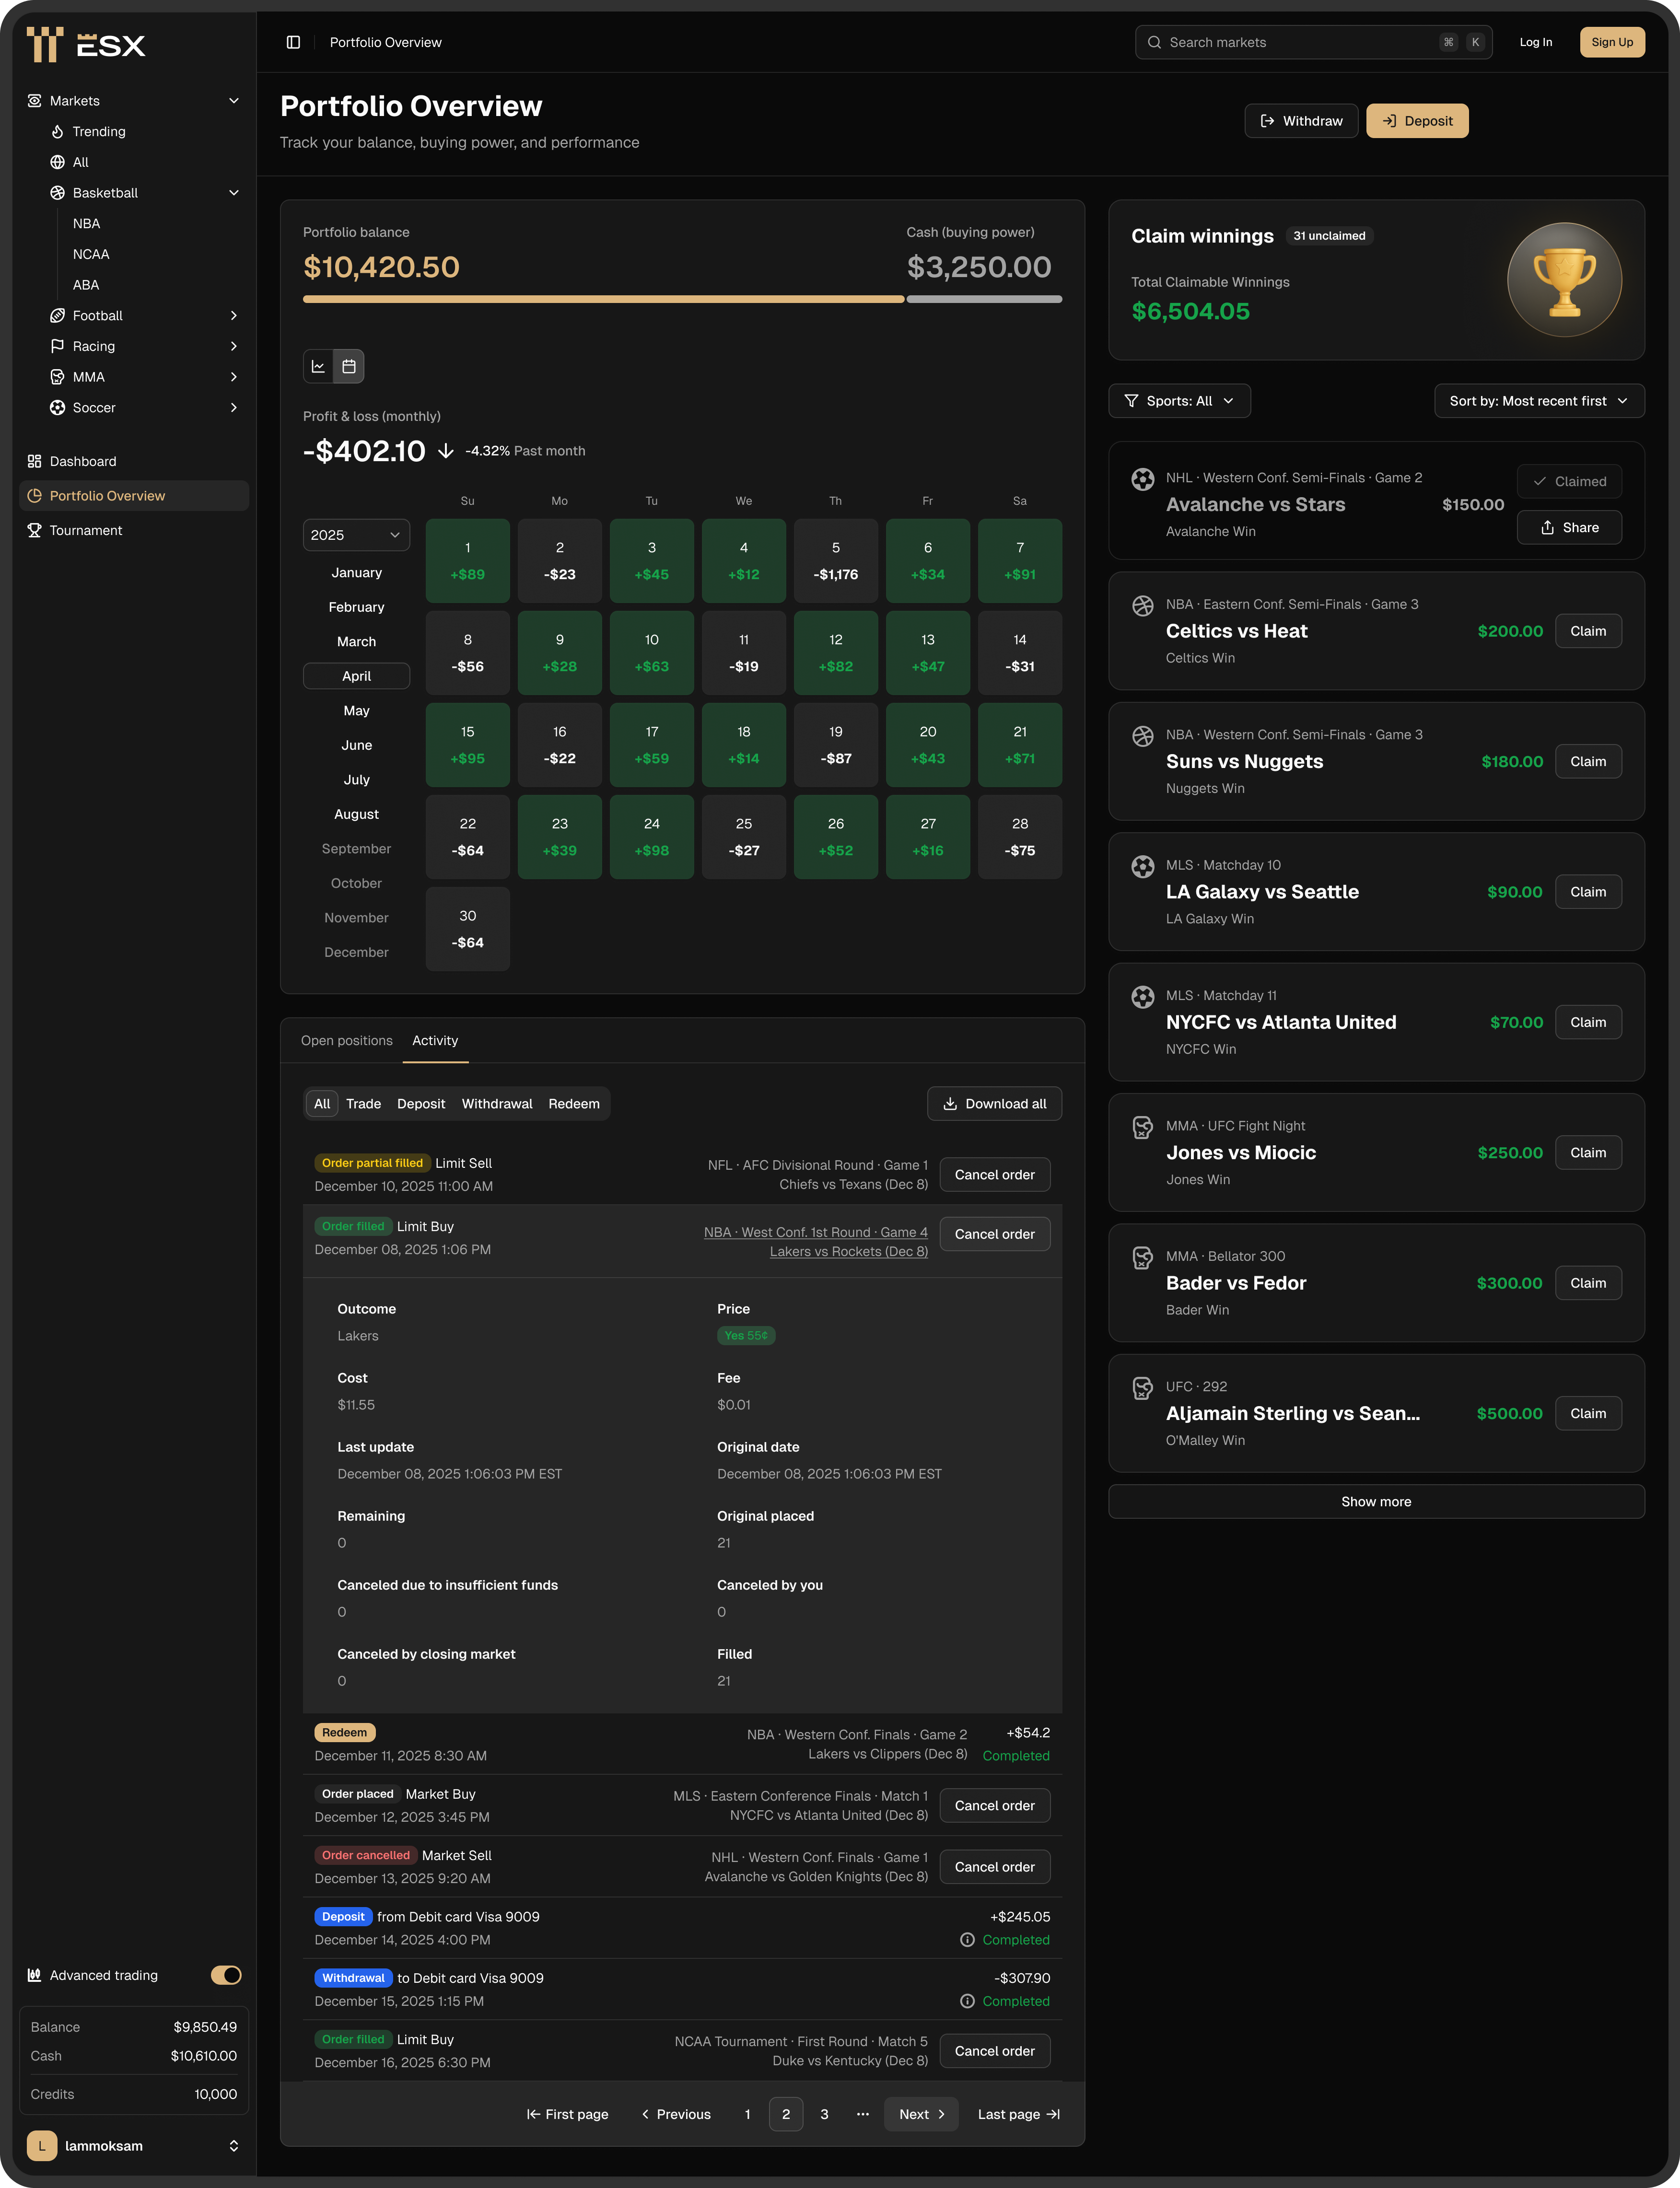Viewport: 1680px width, 2188px height.
Task: Go to pagination page 3
Action: pyautogui.click(x=824, y=2114)
